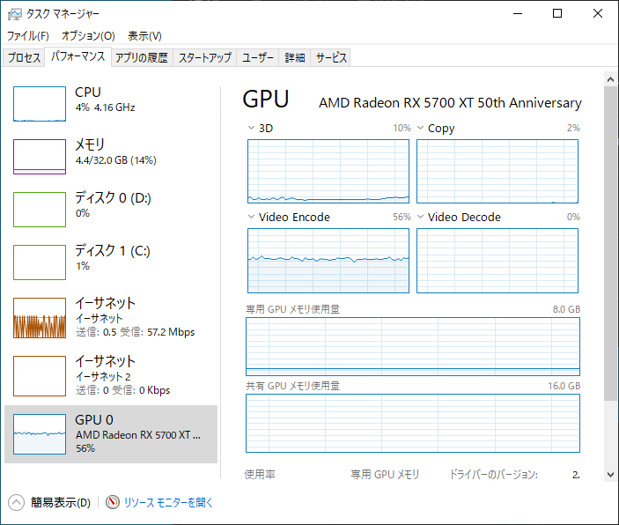Image resolution: width=619 pixels, height=525 pixels.
Task: Click the '4.4/32.0 GB (14%)' text
Action: [116, 160]
